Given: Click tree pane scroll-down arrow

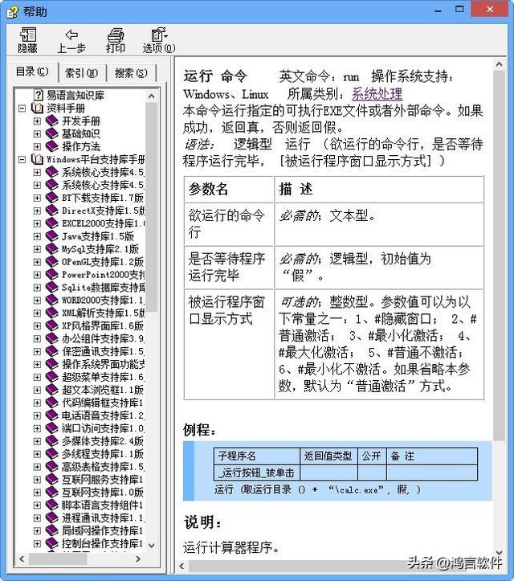Looking at the screenshot, I should tap(152, 546).
